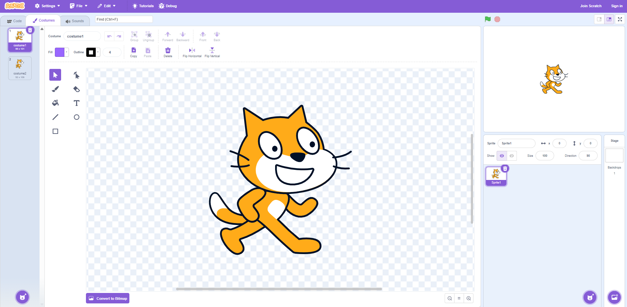Click Convert to Bitmap button
Image resolution: width=627 pixels, height=307 pixels.
point(107,299)
